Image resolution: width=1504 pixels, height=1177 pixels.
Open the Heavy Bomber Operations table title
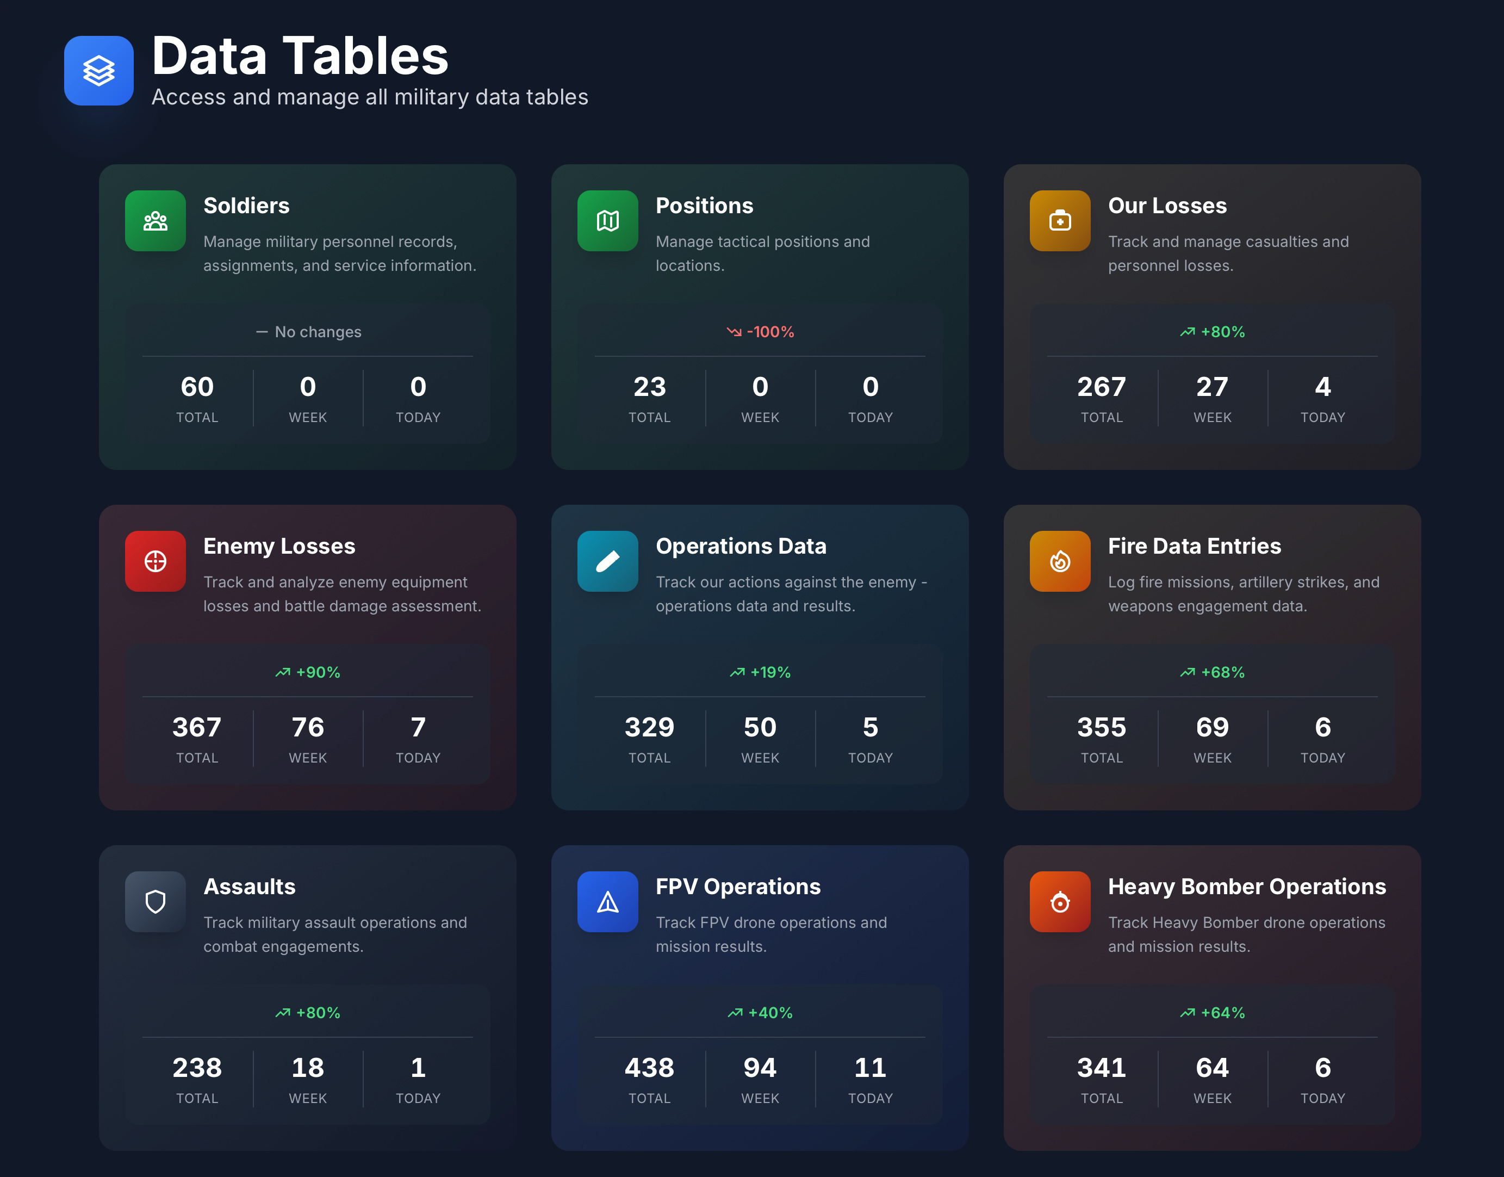1246,886
